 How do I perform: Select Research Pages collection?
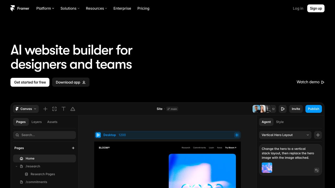(43, 174)
